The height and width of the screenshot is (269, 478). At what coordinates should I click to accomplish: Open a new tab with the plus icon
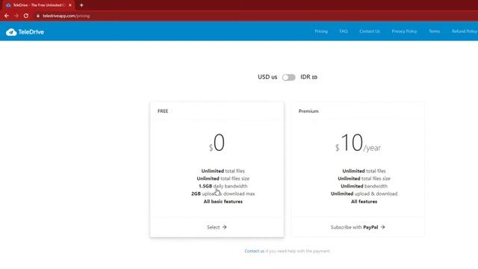click(81, 5)
